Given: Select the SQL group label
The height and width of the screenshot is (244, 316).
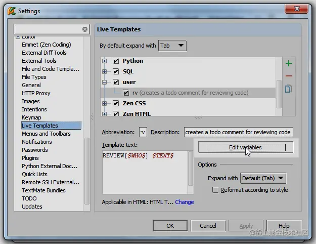Looking at the screenshot, I should click(x=128, y=72).
